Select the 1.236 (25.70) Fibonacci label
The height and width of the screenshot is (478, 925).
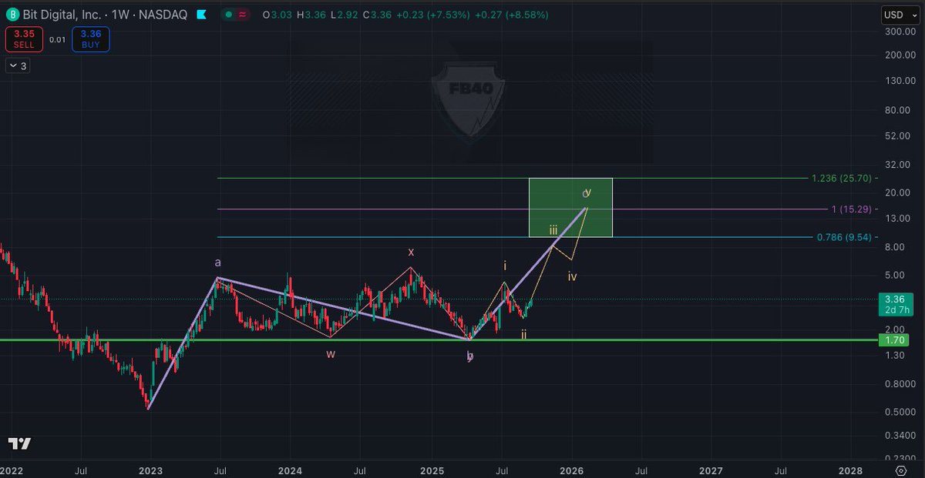[x=842, y=178]
